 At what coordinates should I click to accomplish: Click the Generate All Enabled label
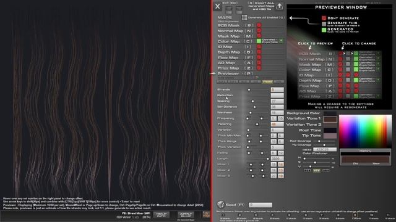coord(266,18)
